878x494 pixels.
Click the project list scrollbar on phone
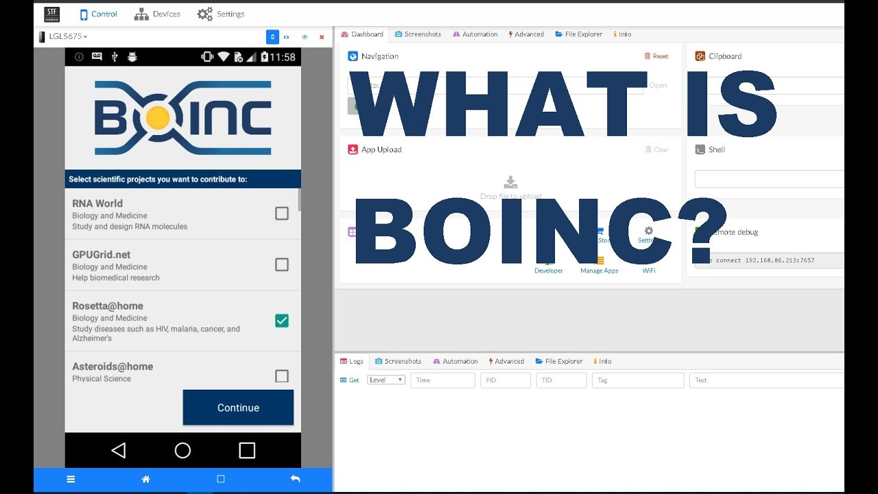point(299,200)
